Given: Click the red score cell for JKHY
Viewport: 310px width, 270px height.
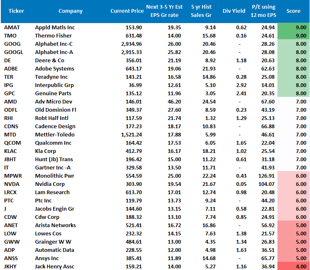Looking at the screenshot, I should pyautogui.click(x=294, y=266).
